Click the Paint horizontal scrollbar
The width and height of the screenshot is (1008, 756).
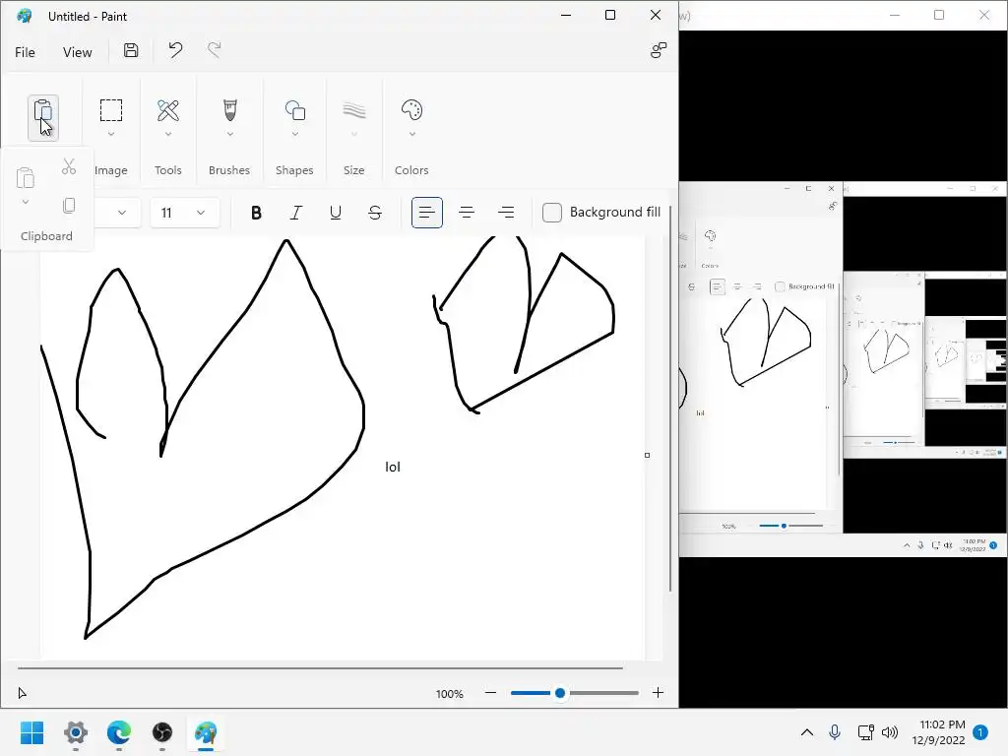(320, 668)
